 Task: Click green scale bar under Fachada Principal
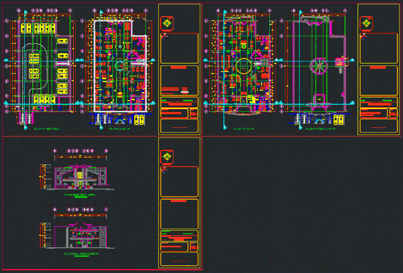tap(80, 197)
